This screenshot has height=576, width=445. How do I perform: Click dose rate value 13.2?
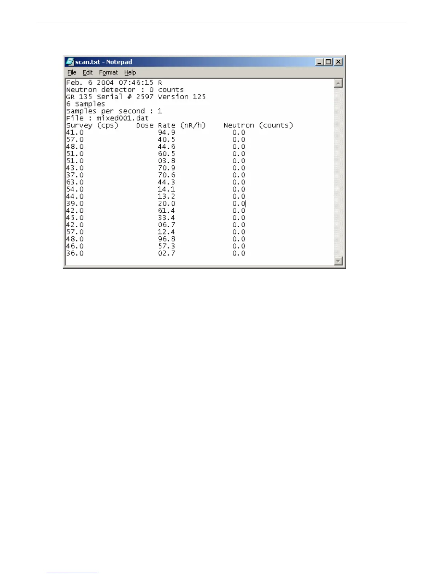click(x=167, y=196)
